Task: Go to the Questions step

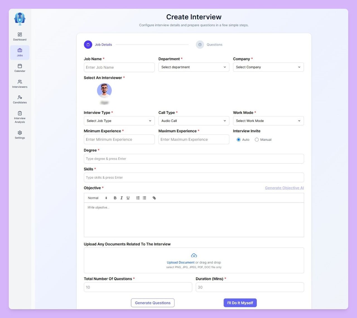Action: point(214,45)
